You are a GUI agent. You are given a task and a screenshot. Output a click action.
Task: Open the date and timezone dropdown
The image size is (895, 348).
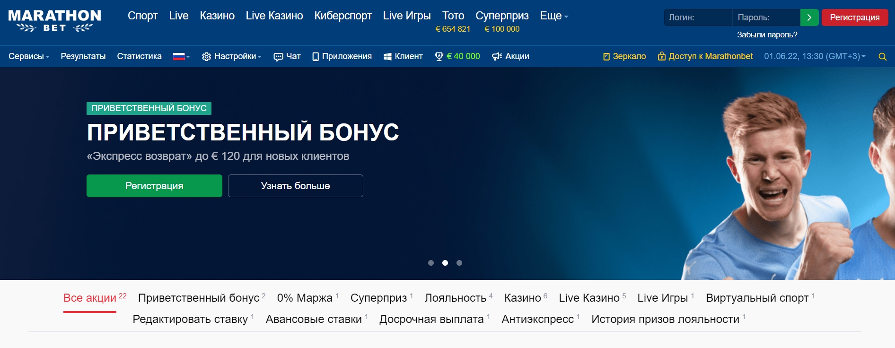(x=815, y=56)
